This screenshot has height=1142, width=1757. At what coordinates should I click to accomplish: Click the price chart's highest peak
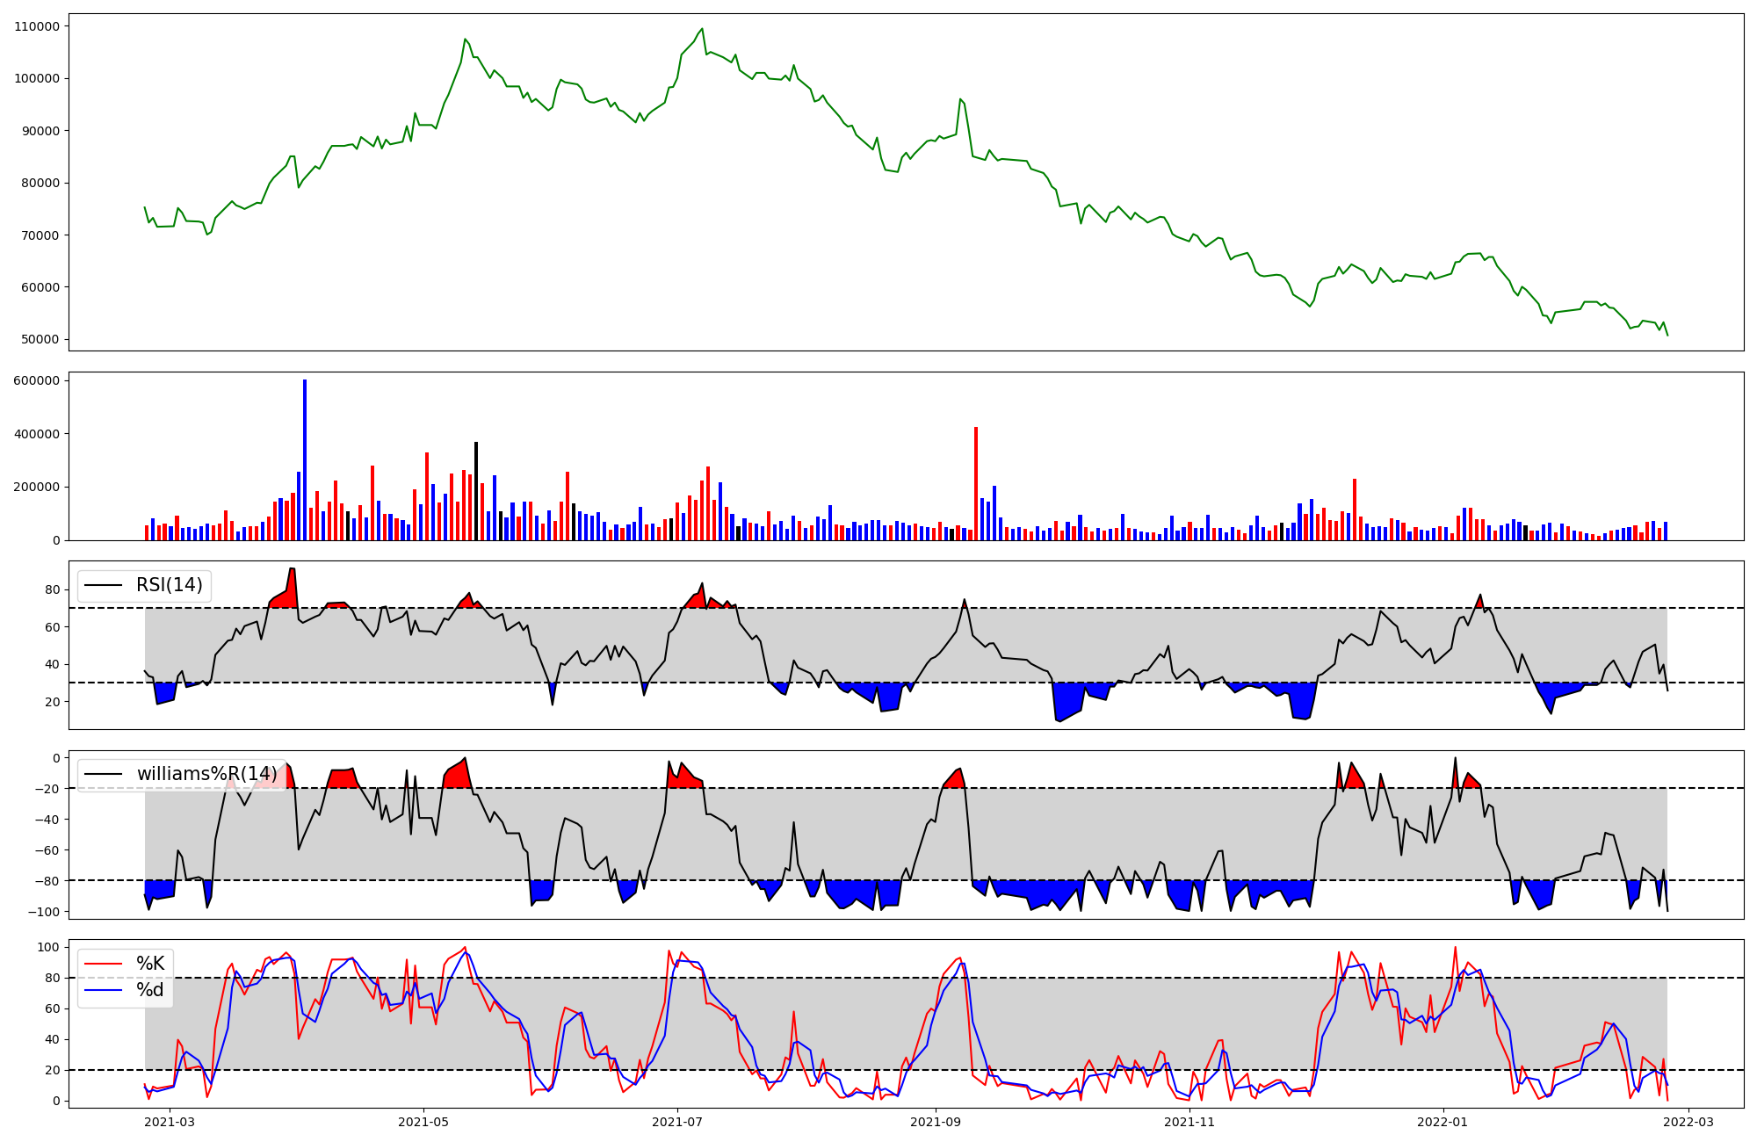point(702,29)
